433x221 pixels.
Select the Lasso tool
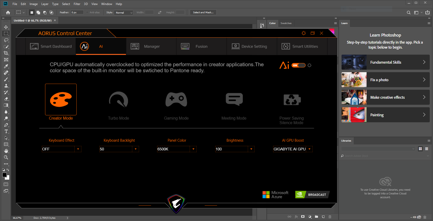[6, 40]
